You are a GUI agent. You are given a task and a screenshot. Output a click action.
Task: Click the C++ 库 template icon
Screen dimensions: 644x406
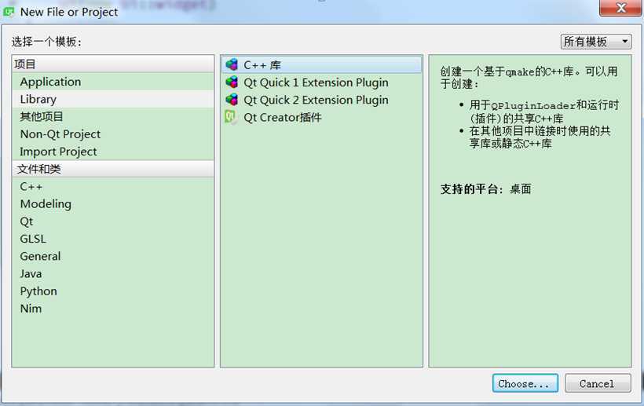[232, 64]
